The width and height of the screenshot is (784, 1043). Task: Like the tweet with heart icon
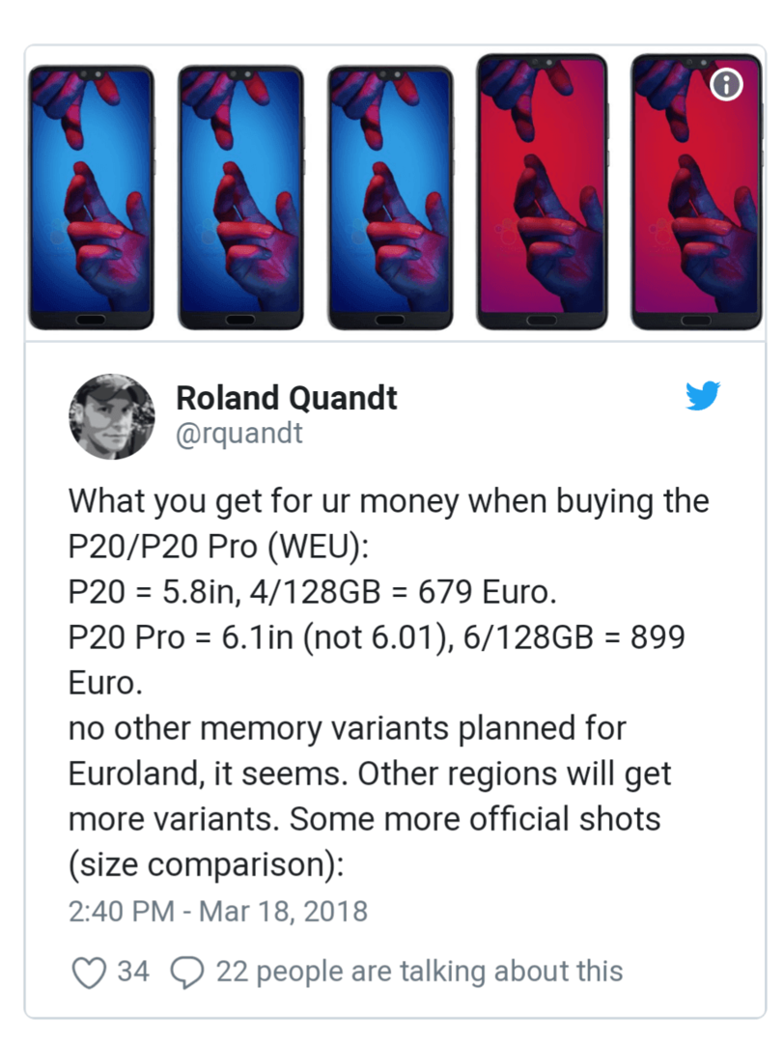coord(89,972)
